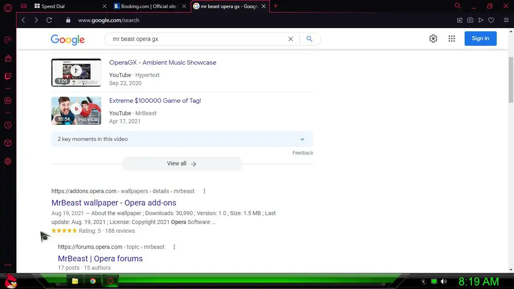Open Google apps grid

[452, 39]
